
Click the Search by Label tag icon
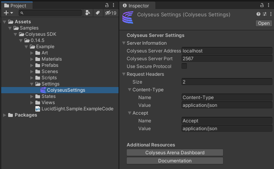coord(98,13)
